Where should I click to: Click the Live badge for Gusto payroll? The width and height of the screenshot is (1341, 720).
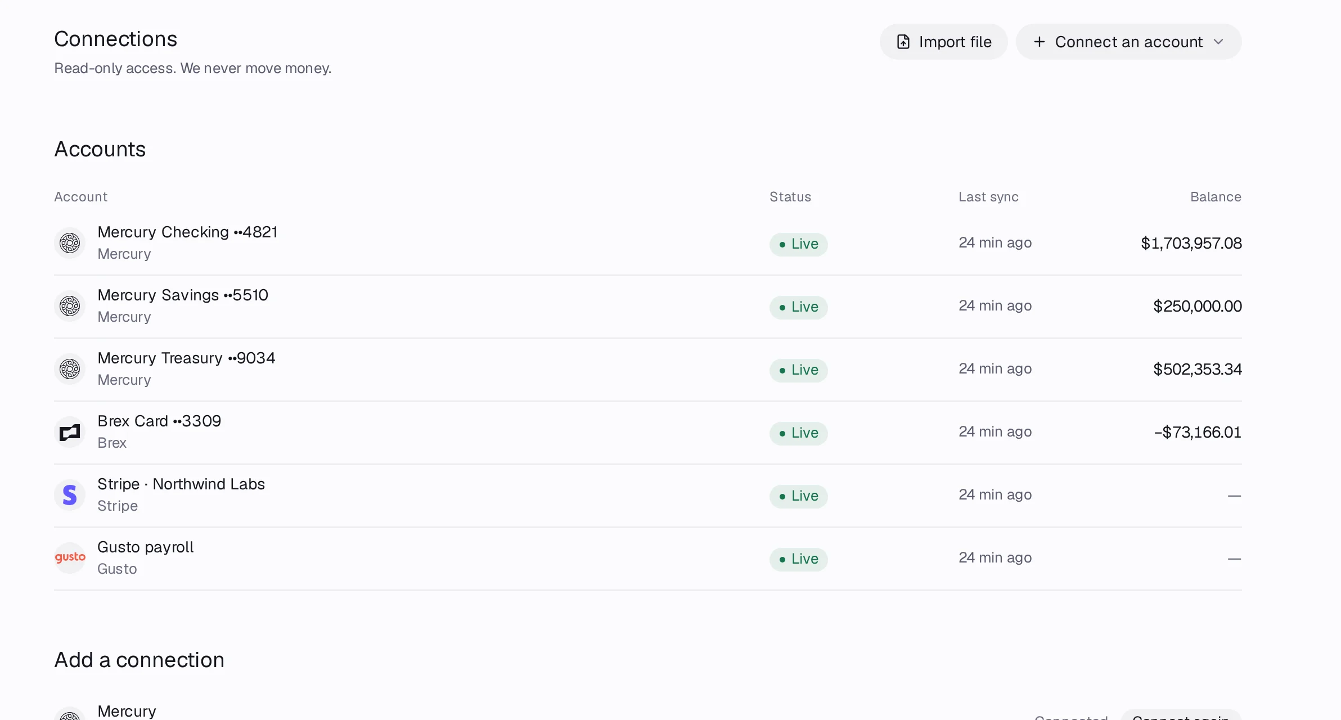click(798, 559)
